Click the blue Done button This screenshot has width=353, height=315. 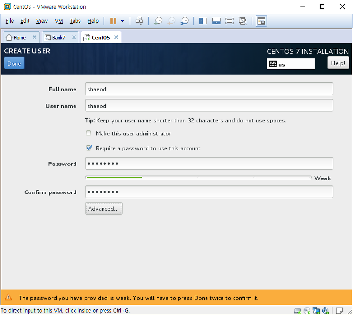click(14, 64)
